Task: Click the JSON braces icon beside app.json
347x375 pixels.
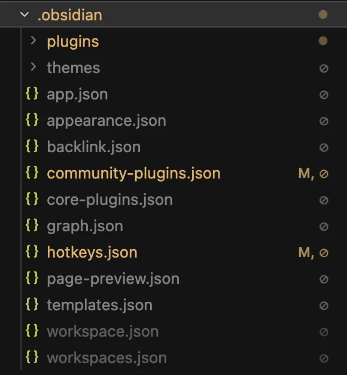Action: pos(32,93)
